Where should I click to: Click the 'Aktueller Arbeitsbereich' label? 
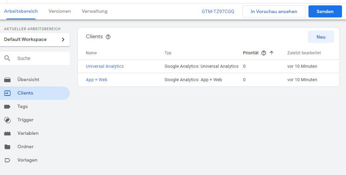pos(32,29)
